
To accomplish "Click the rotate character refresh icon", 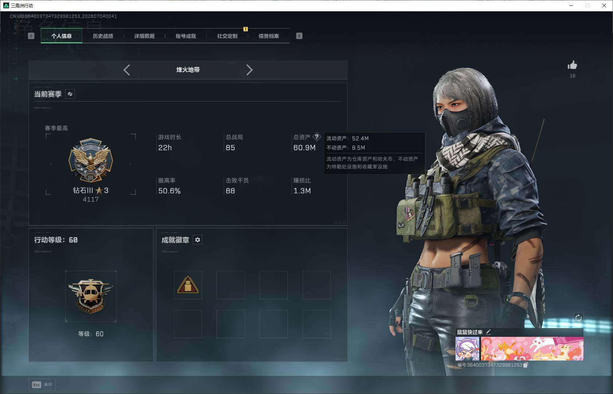I will click(578, 318).
